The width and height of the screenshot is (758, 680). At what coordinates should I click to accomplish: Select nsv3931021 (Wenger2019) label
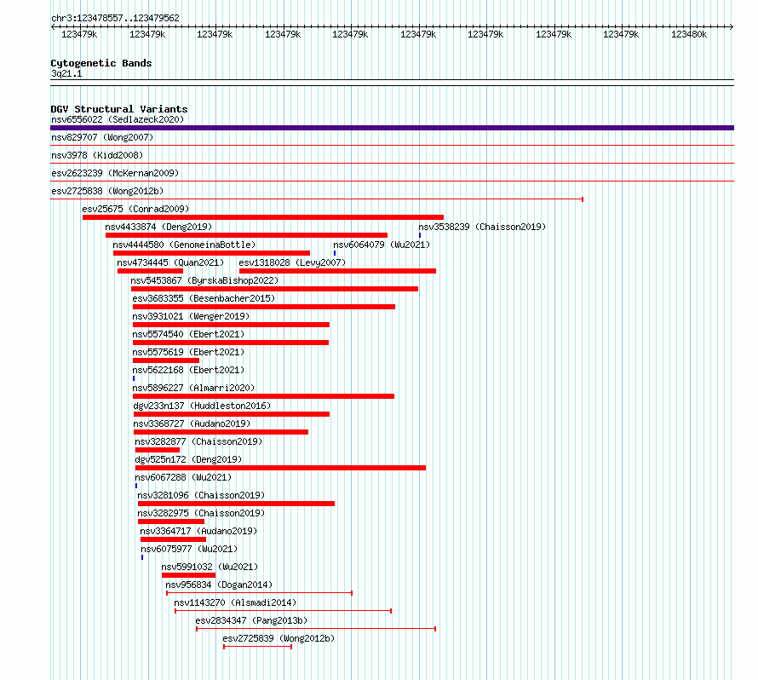pos(191,316)
